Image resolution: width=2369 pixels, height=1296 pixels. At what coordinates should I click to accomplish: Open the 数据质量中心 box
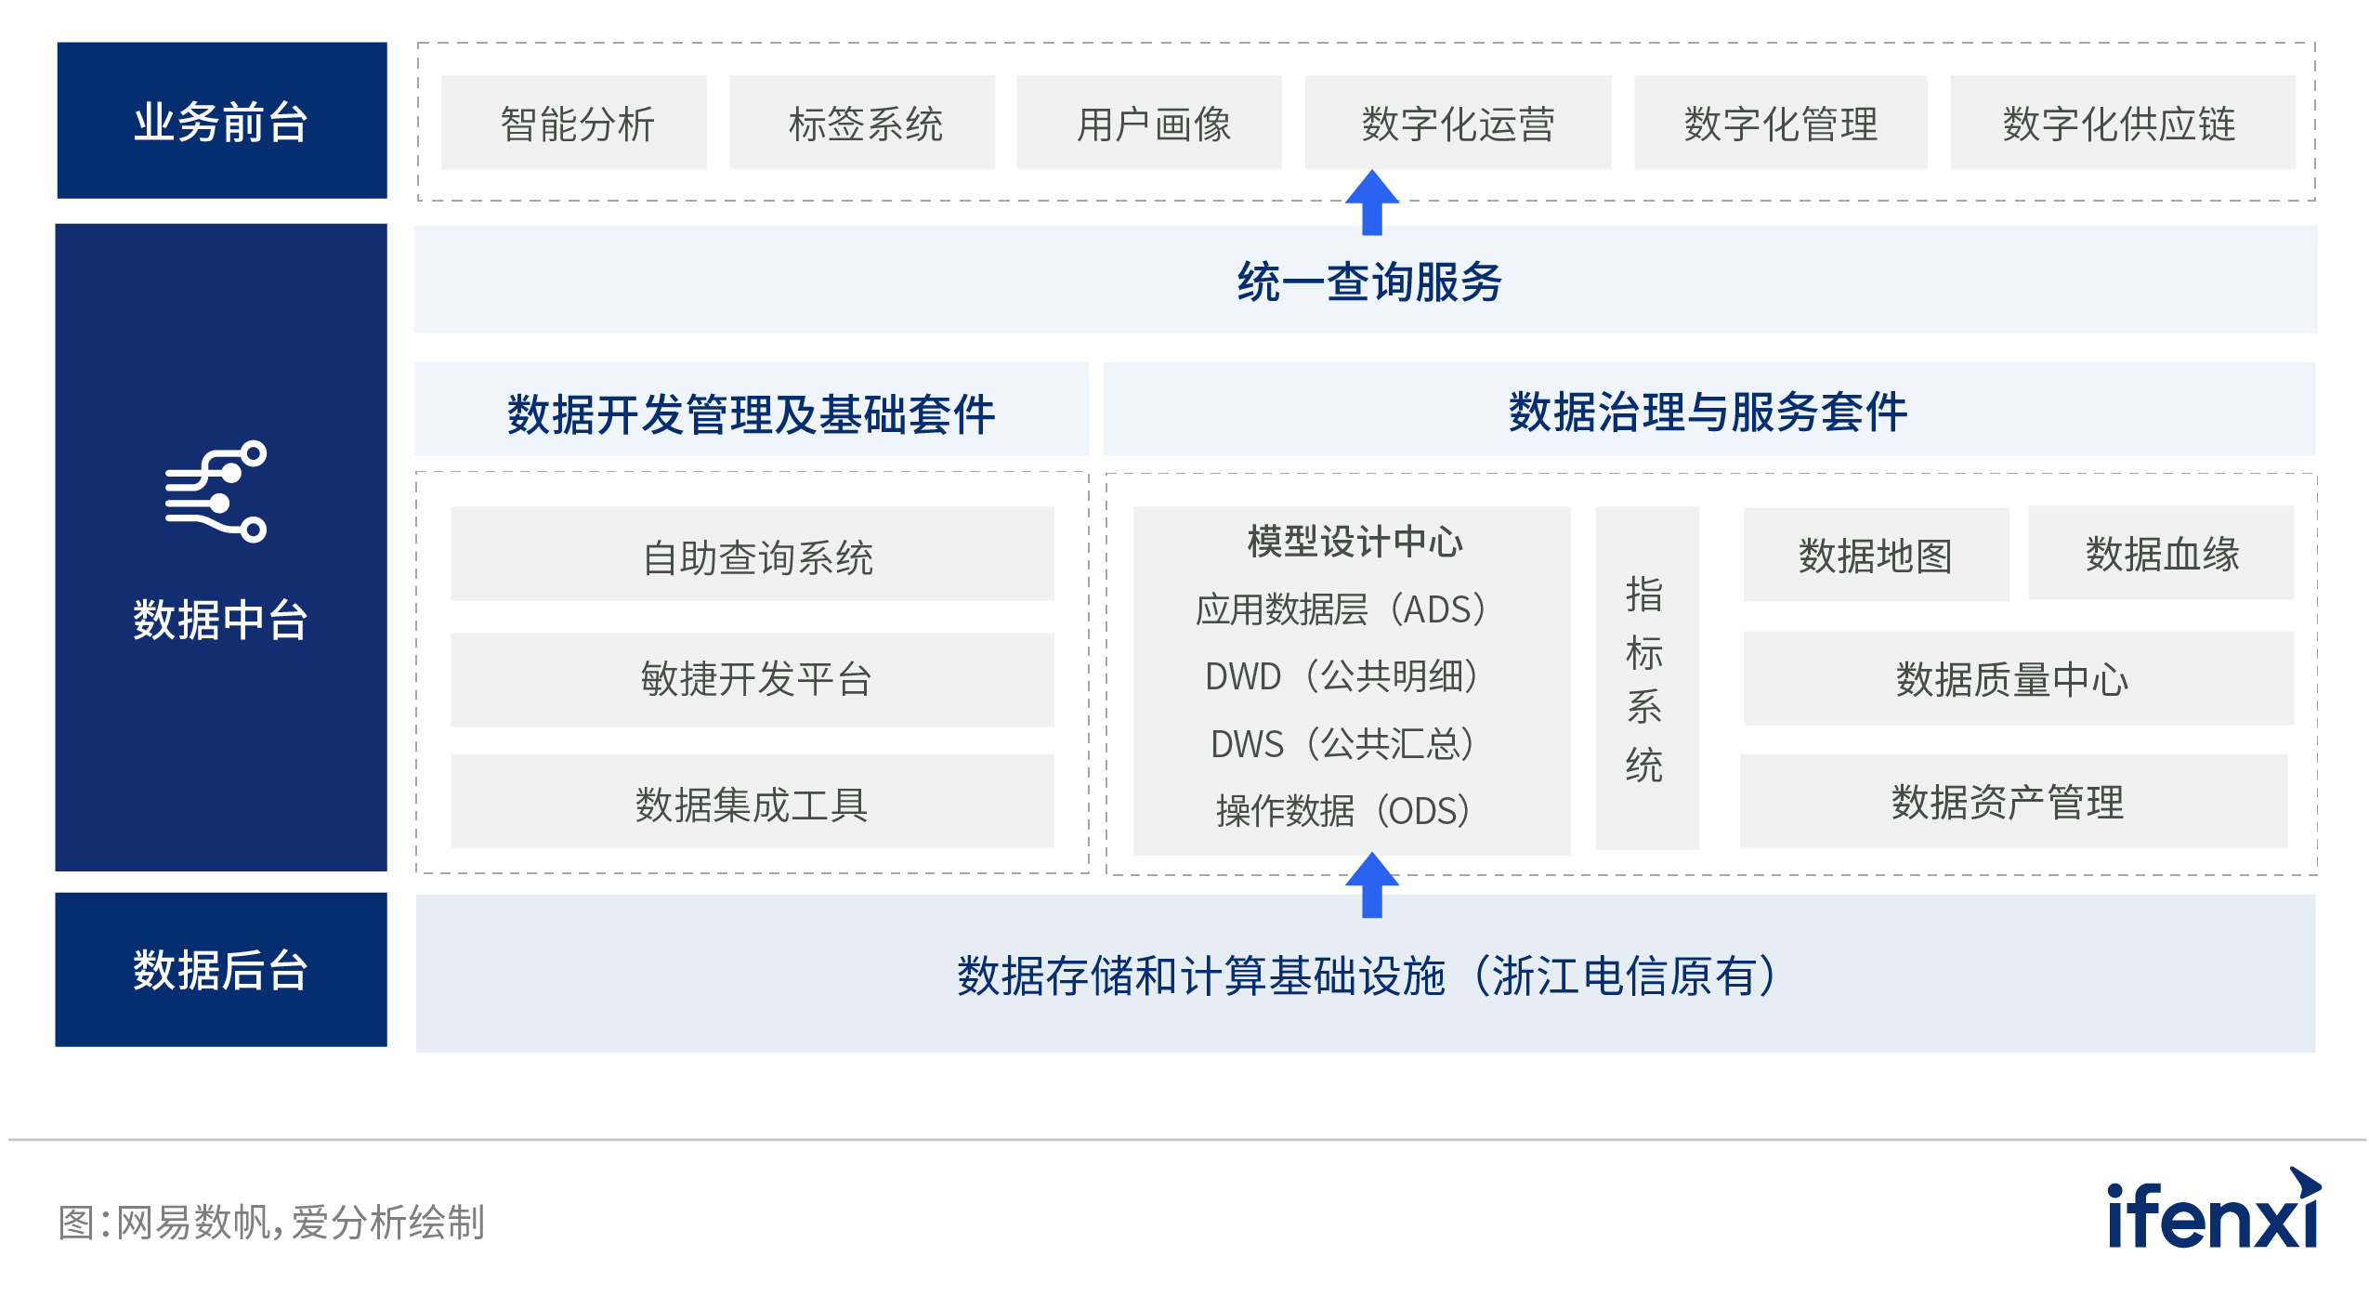point(2018,678)
